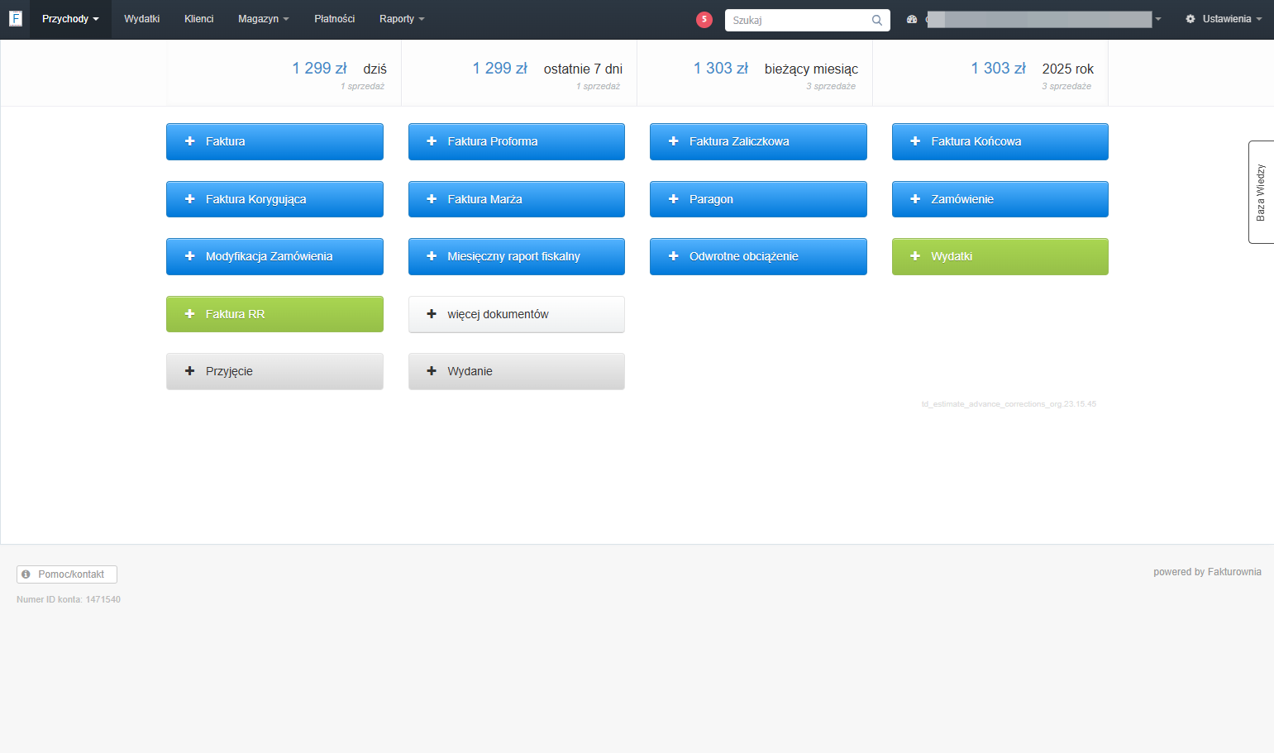This screenshot has width=1274, height=753.
Task: Create a Faktura RR
Action: point(274,314)
